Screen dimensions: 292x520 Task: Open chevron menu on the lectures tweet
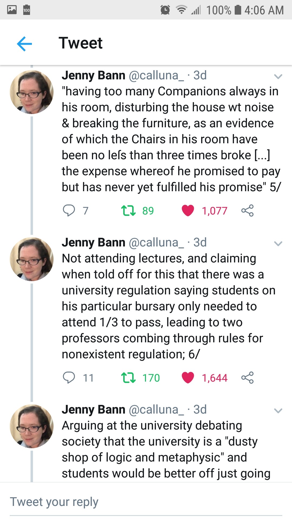point(278,243)
